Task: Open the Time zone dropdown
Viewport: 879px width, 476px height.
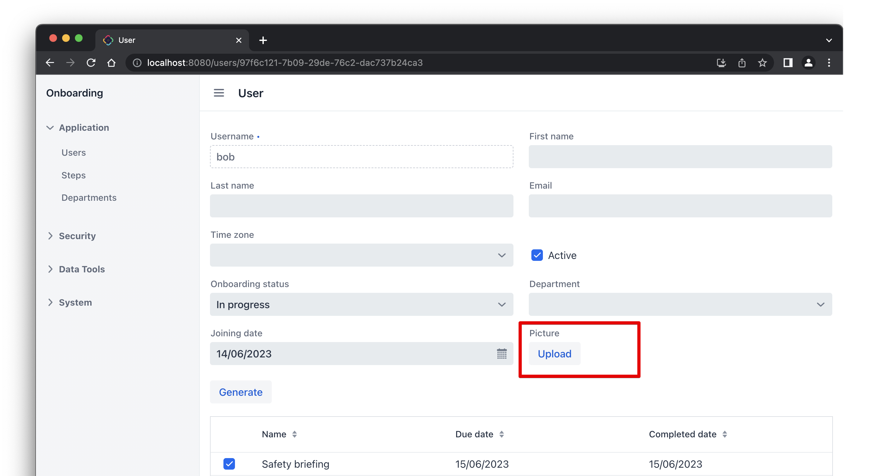Action: pyautogui.click(x=361, y=255)
